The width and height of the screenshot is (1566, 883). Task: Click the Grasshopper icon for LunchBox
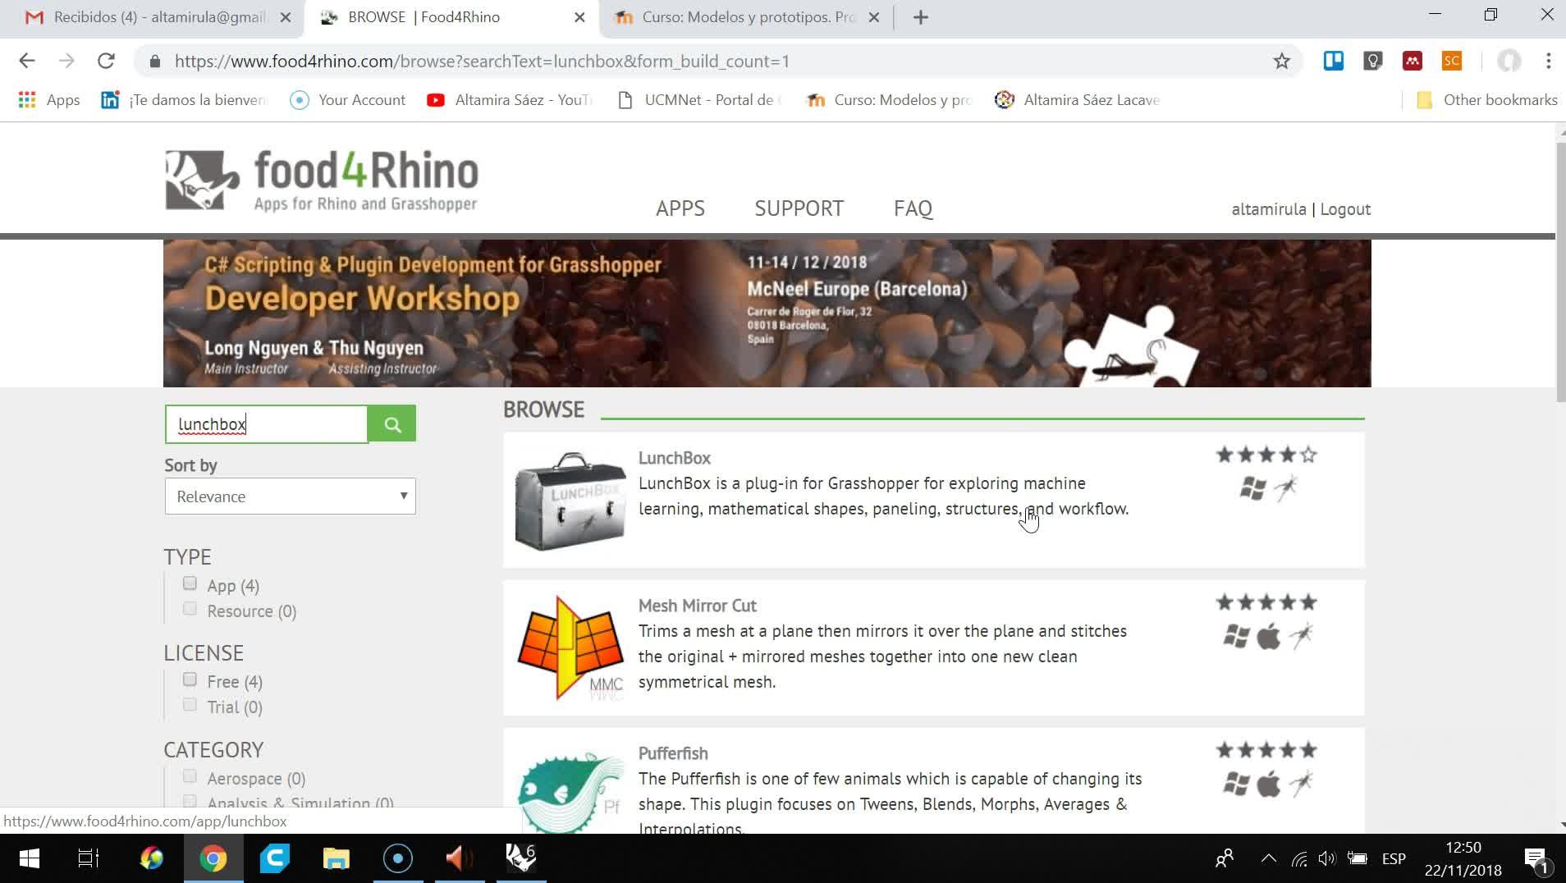tap(1285, 488)
